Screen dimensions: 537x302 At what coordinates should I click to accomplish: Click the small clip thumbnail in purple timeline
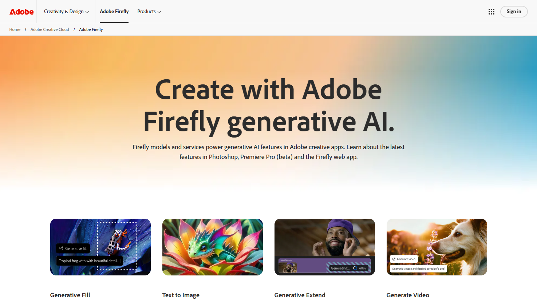(288, 267)
